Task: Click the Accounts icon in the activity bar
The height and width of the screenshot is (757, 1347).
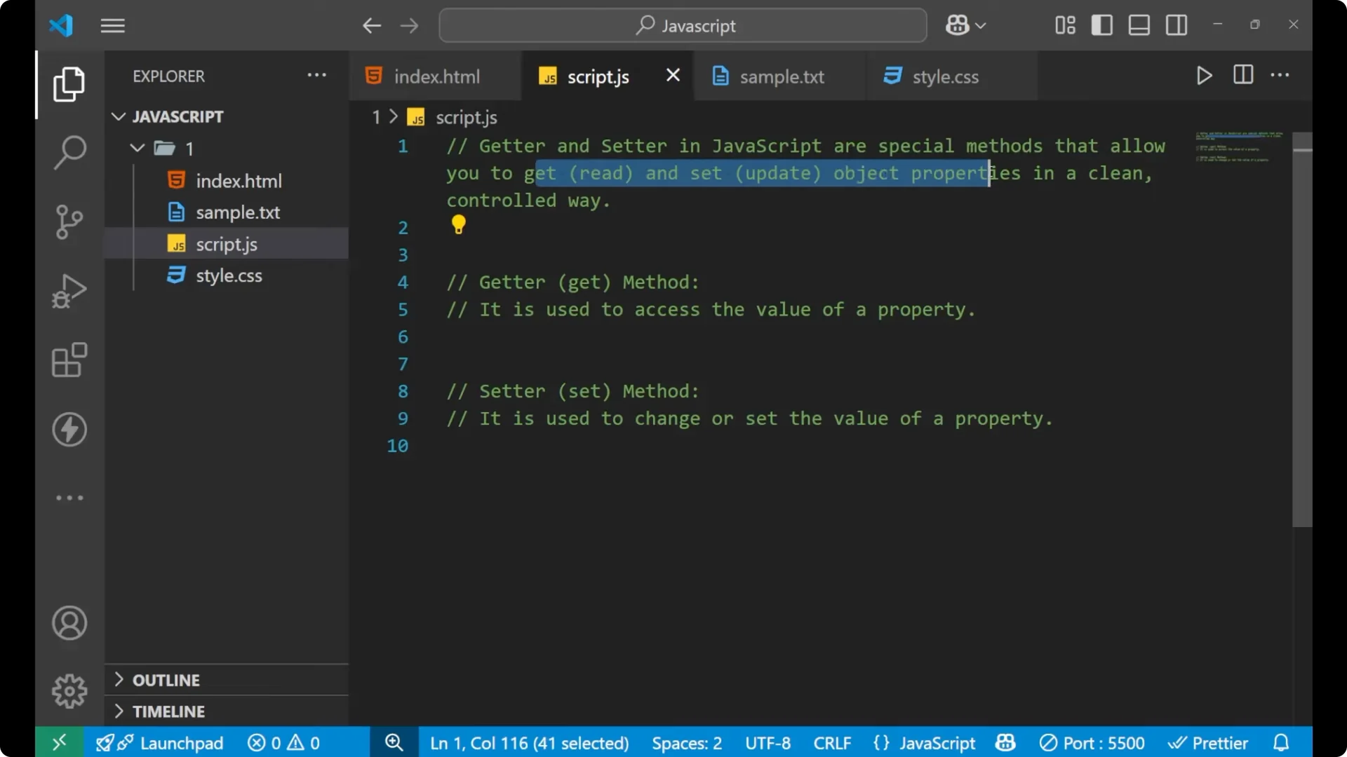Action: tap(69, 623)
